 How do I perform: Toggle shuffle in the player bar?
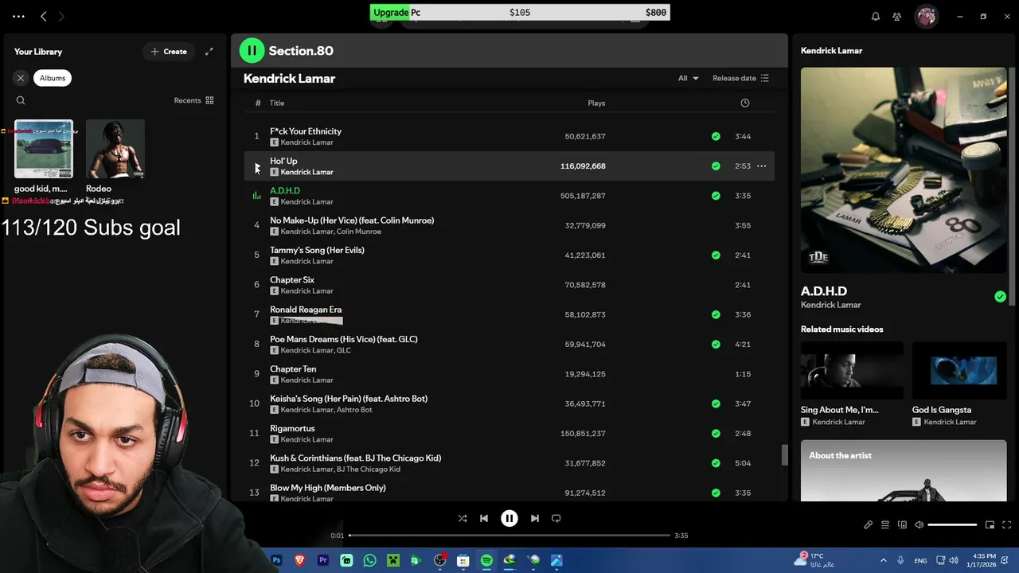(x=463, y=518)
